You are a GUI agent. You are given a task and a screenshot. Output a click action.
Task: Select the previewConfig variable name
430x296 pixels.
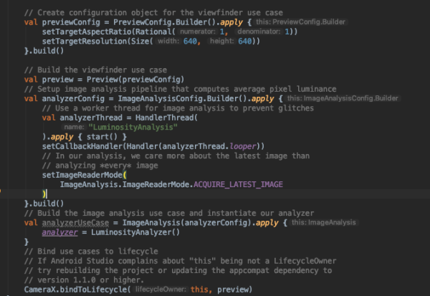(71, 22)
